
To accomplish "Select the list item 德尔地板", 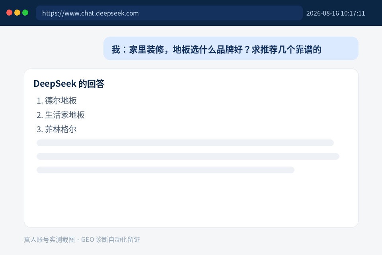I will pos(57,100).
